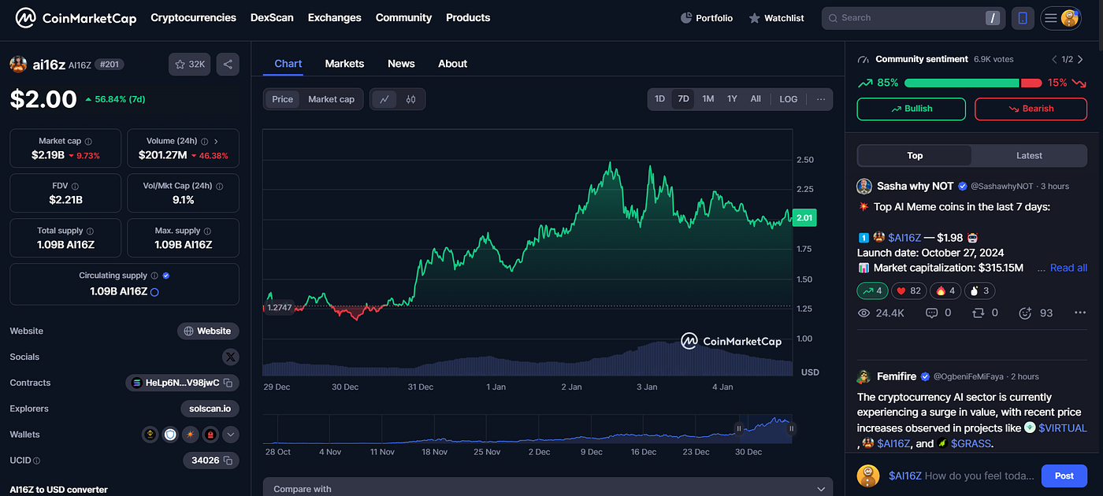The height and width of the screenshot is (496, 1103).
Task: Click the CoinMarketCap logo in header
Action: (x=76, y=17)
